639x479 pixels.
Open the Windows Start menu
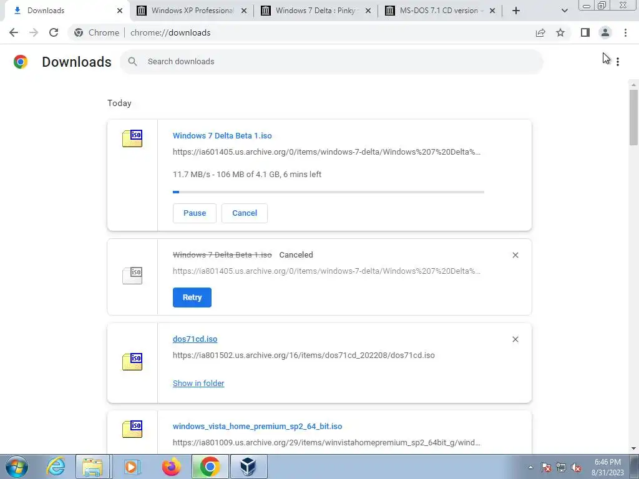click(x=17, y=467)
